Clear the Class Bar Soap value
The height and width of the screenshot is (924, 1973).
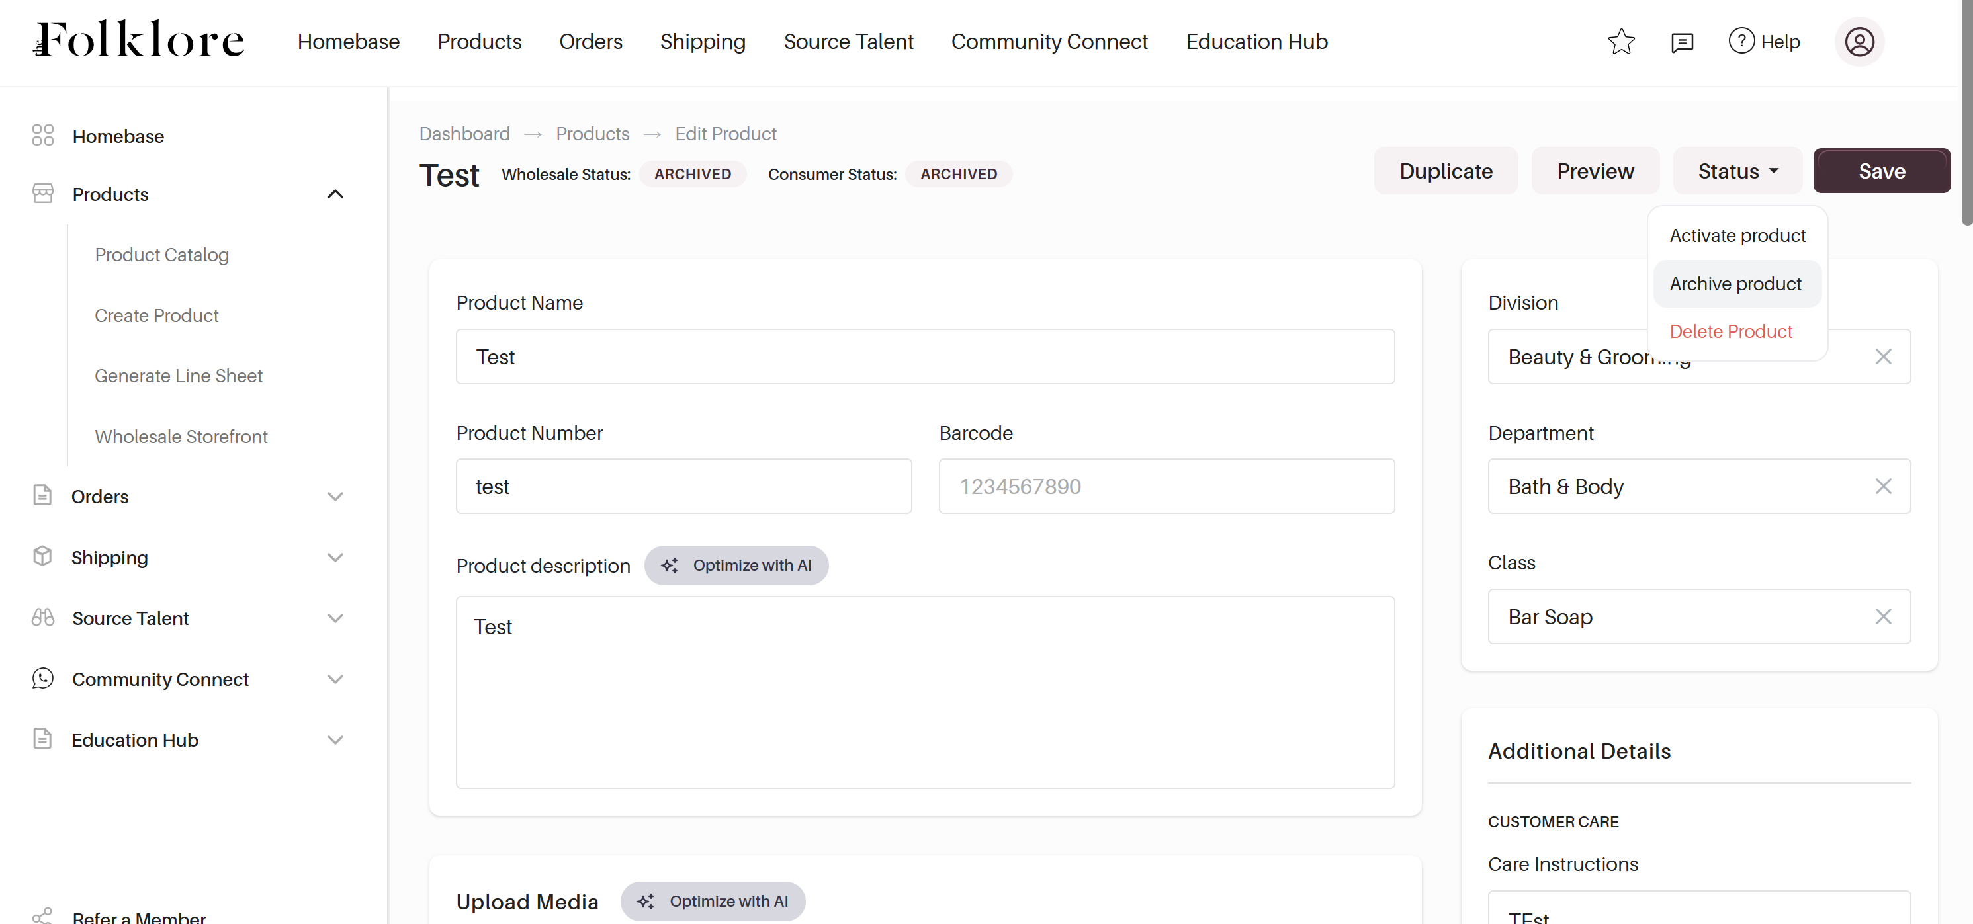1884,616
